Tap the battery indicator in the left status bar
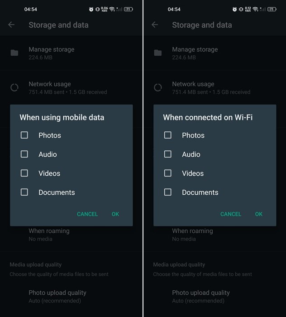 point(129,9)
